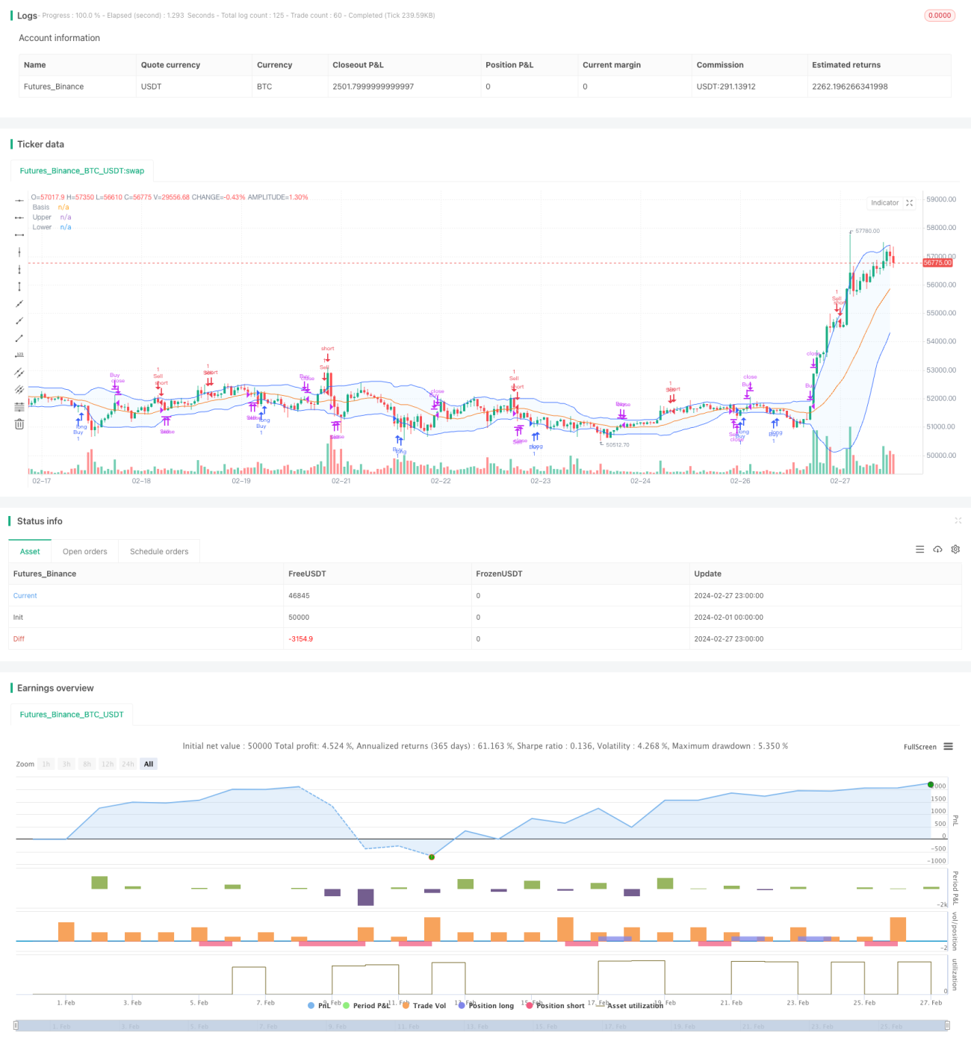Select the Fibonacci retracement lines tool
The width and height of the screenshot is (971, 1047).
[x=19, y=407]
